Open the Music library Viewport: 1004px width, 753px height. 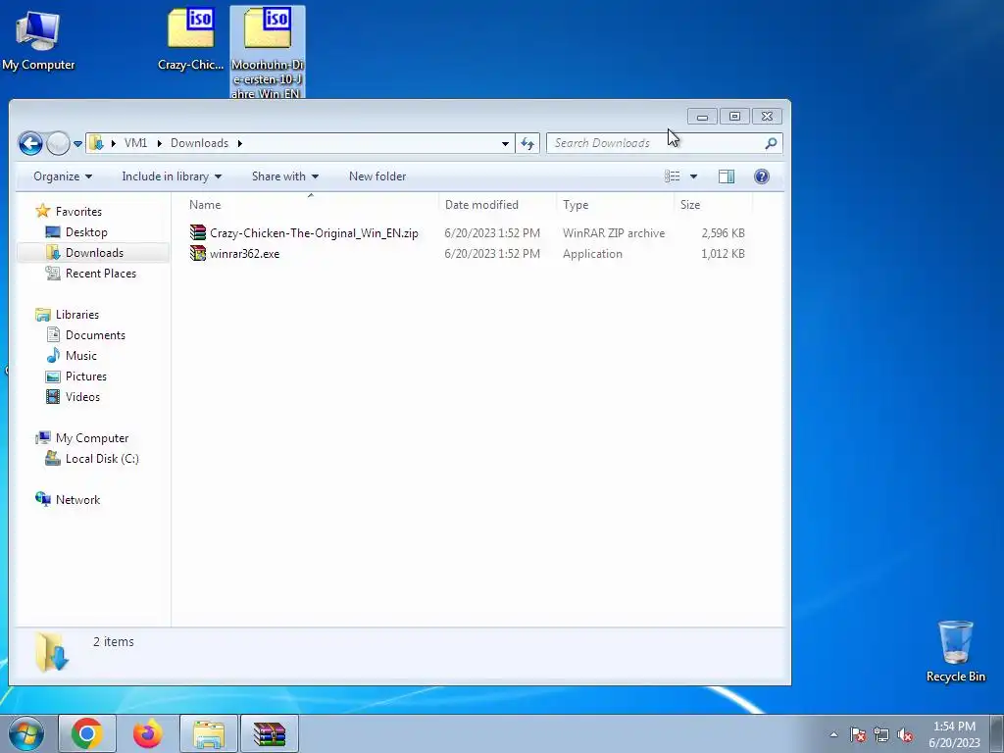[80, 355]
